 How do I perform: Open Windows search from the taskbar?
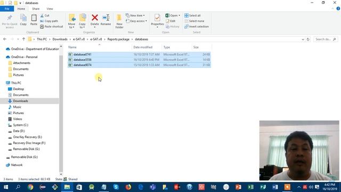[x=18, y=187]
